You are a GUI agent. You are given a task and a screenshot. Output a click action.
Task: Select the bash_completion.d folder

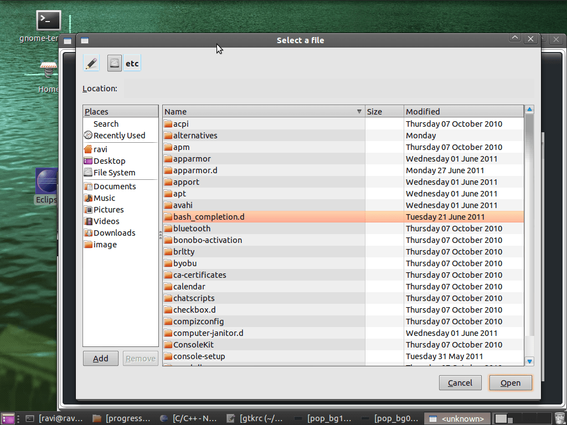pos(209,217)
